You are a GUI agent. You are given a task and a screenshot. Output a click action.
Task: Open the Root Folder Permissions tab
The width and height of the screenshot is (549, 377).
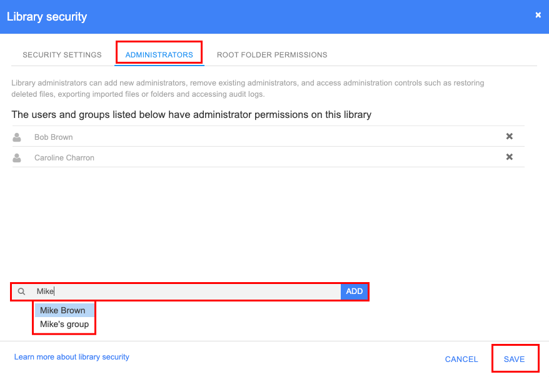[272, 55]
